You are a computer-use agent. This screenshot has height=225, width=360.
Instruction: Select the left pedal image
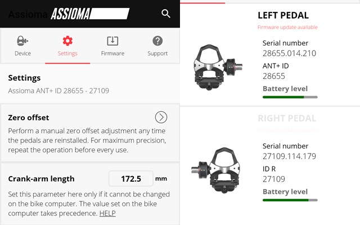218,67
